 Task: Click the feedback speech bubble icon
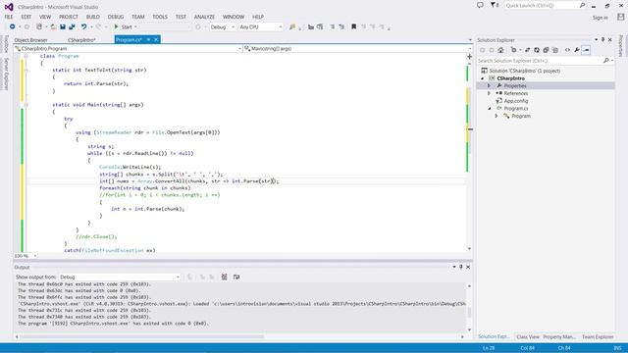tap(480, 5)
